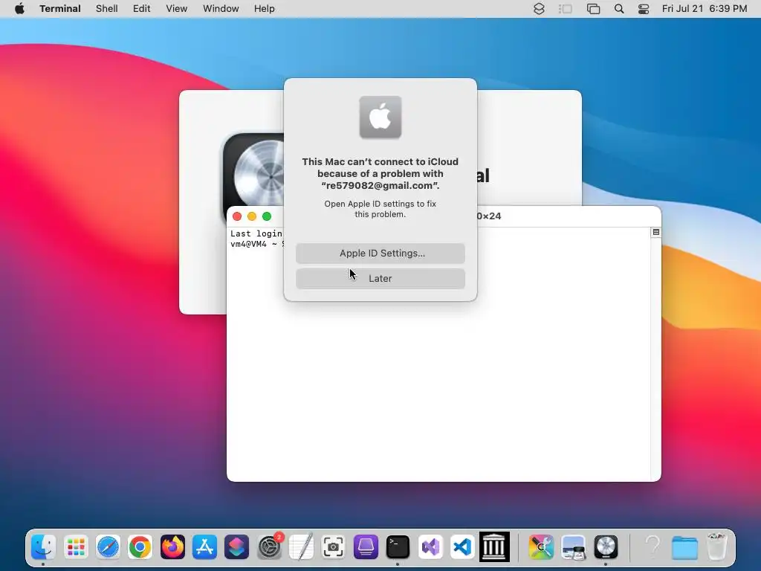Image resolution: width=761 pixels, height=571 pixels.
Task: Click the screen mirroring icon in the menu bar
Action: (x=593, y=9)
